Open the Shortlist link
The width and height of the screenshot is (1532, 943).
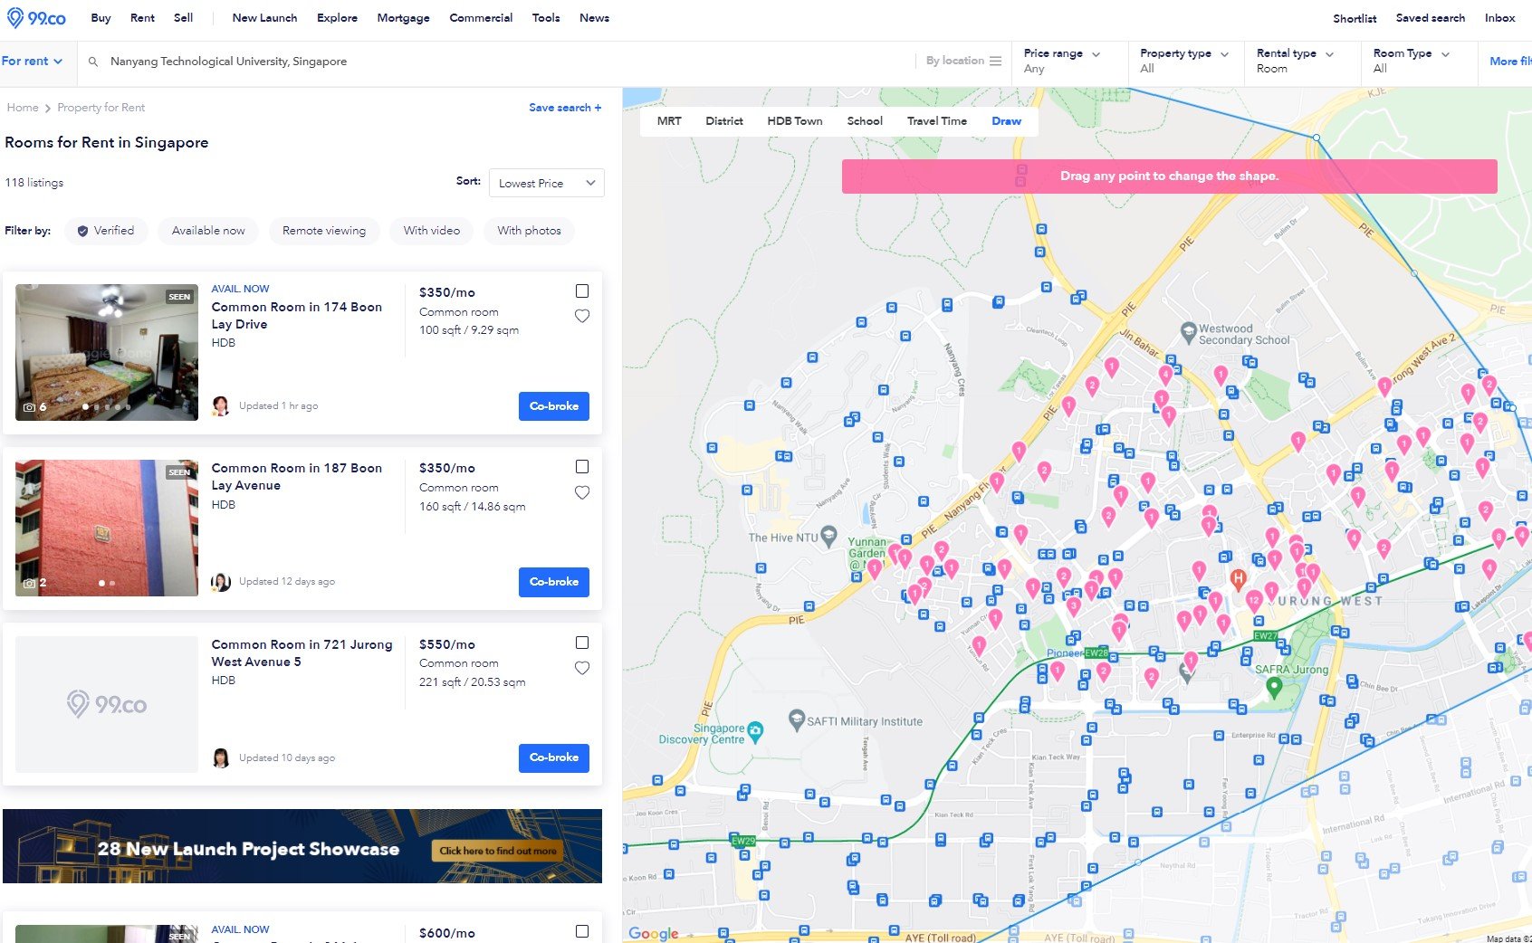(x=1355, y=18)
